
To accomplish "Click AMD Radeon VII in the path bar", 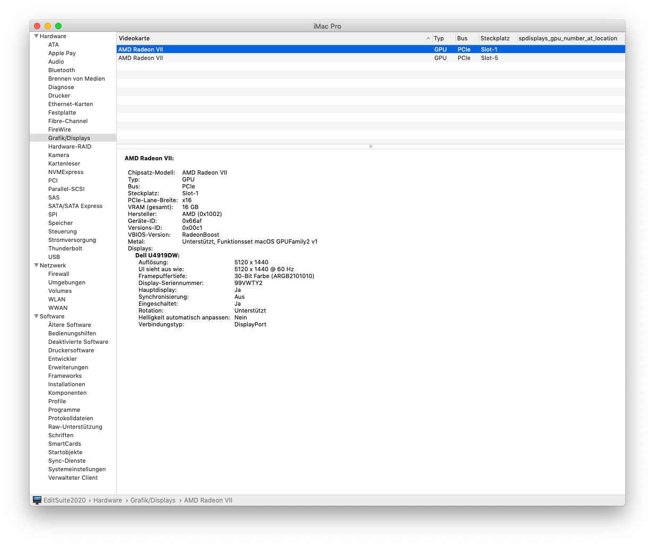I will click(208, 500).
